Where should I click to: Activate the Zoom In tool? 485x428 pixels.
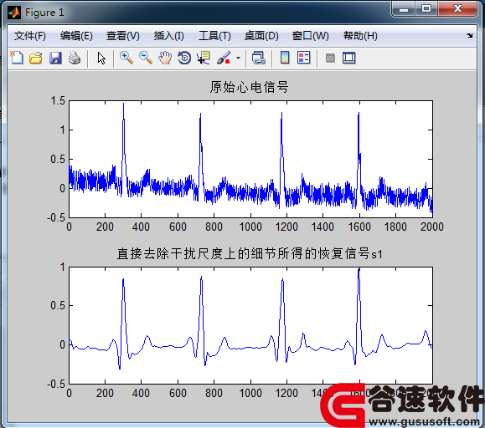click(126, 58)
